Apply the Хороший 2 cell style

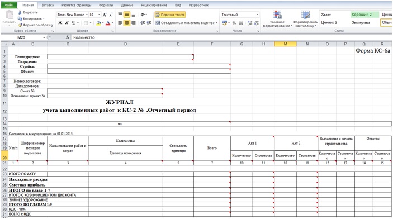tap(364, 15)
